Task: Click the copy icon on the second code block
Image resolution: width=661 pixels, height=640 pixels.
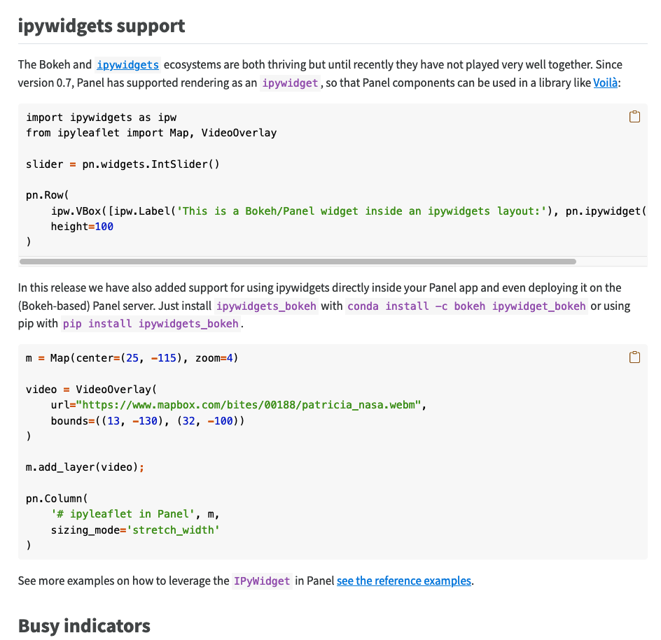Action: 634,357
